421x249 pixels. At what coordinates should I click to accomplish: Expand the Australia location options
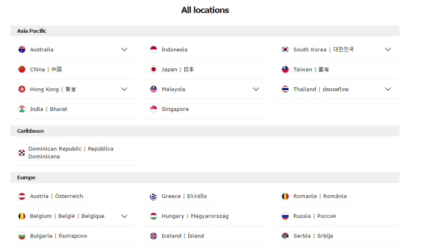click(124, 50)
